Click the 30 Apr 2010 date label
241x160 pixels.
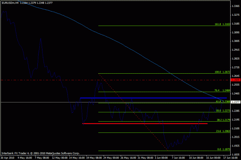click(8, 158)
